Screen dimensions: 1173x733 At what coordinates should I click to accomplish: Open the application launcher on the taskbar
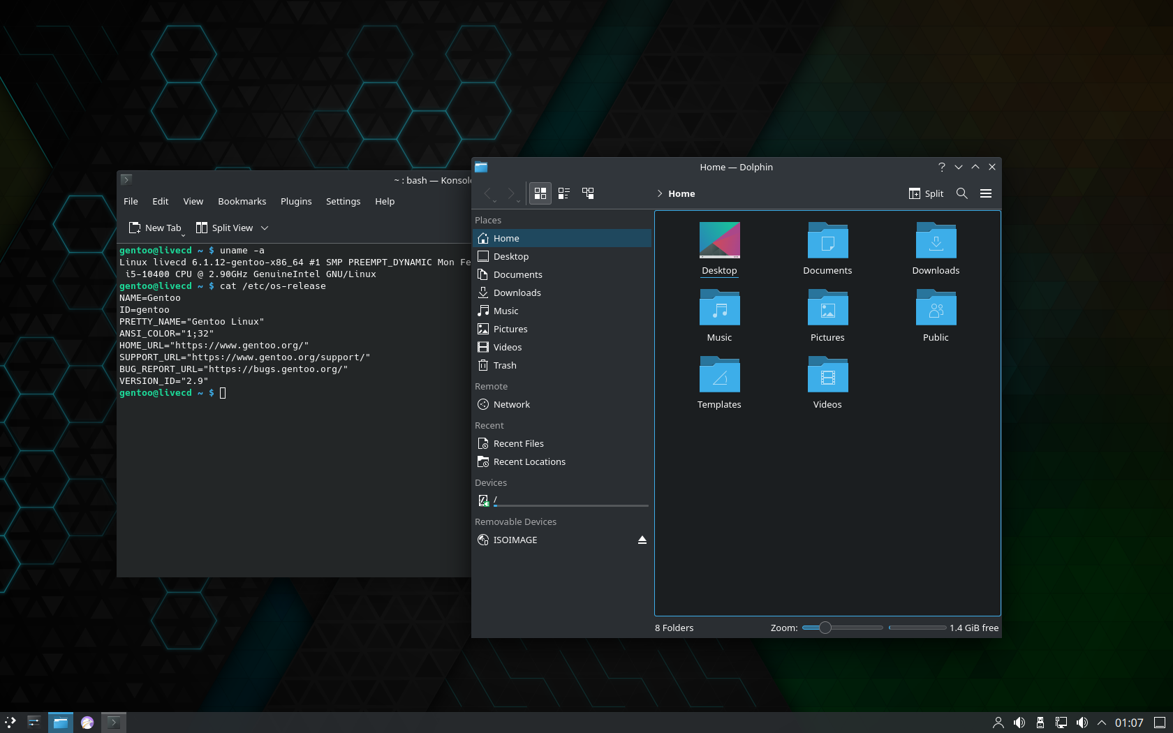point(10,723)
